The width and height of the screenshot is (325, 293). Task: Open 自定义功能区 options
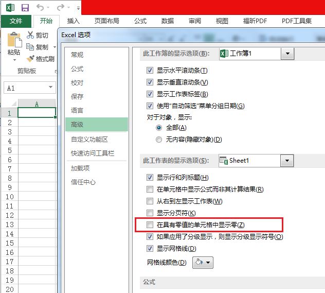[97, 140]
